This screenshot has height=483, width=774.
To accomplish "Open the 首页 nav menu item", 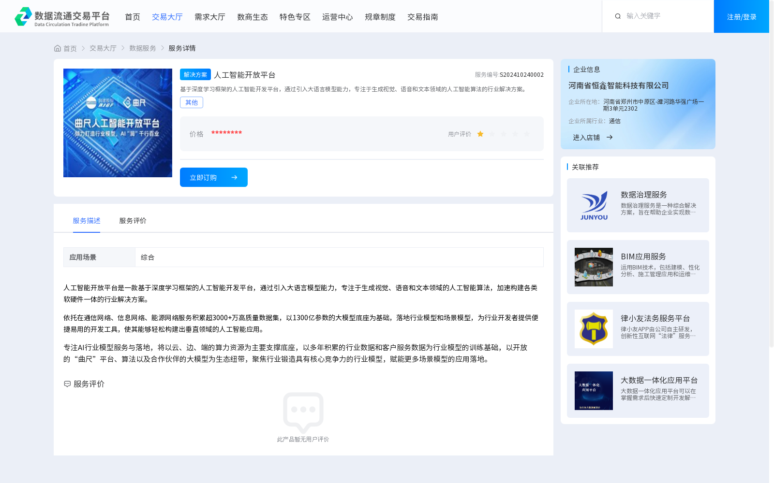I will (133, 17).
